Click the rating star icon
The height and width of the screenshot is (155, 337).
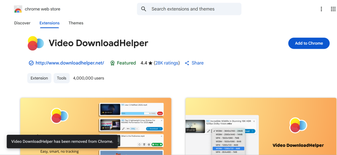coord(150,63)
